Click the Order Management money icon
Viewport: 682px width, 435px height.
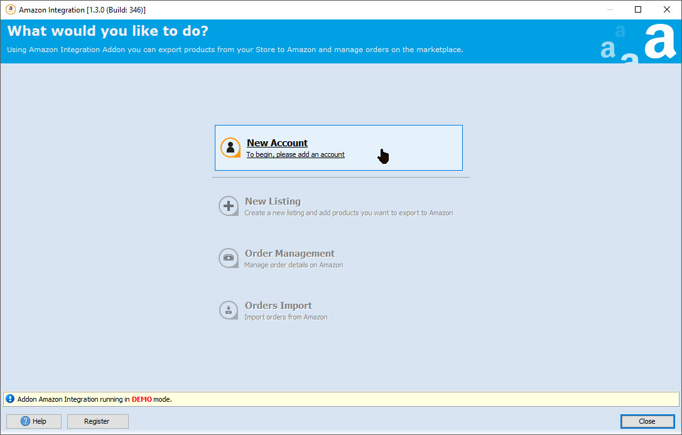229,258
